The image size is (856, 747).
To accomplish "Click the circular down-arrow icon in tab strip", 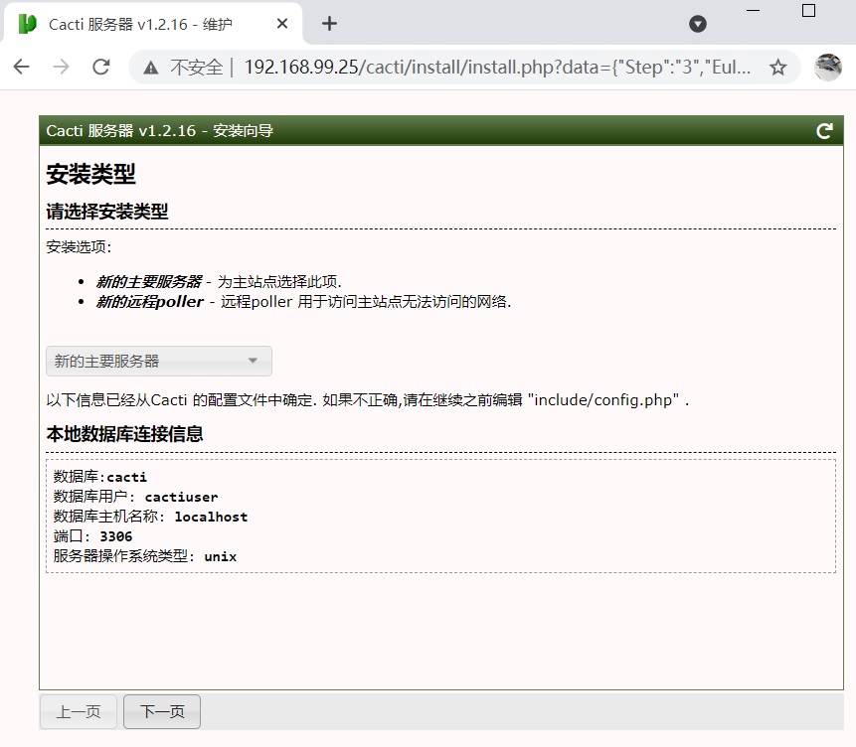I will point(698,24).
